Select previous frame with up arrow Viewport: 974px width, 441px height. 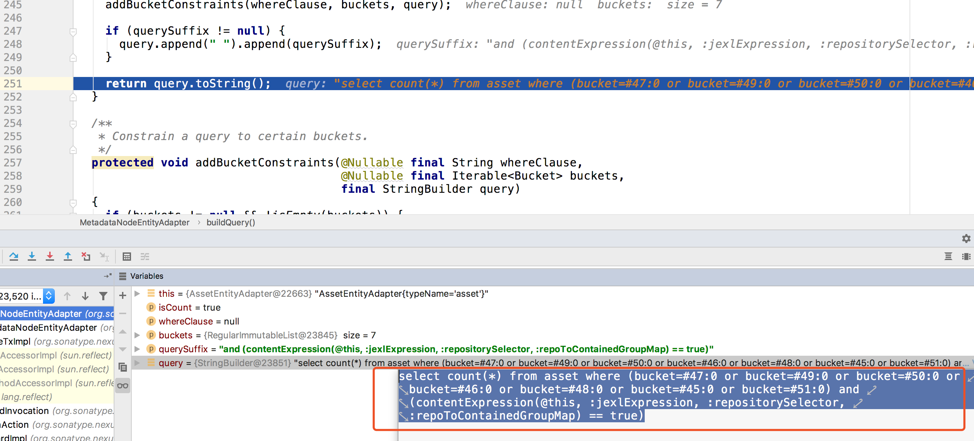click(67, 296)
